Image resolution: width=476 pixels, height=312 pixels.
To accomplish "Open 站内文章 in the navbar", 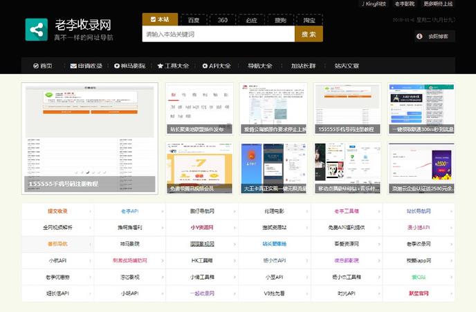I will 347,66.
